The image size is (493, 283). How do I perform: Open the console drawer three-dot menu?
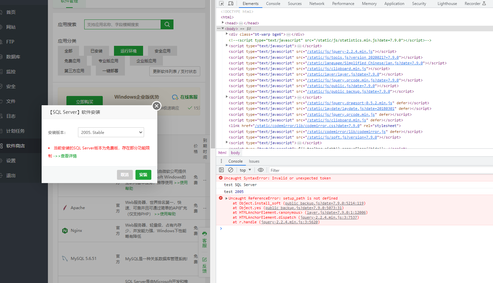[x=221, y=161]
